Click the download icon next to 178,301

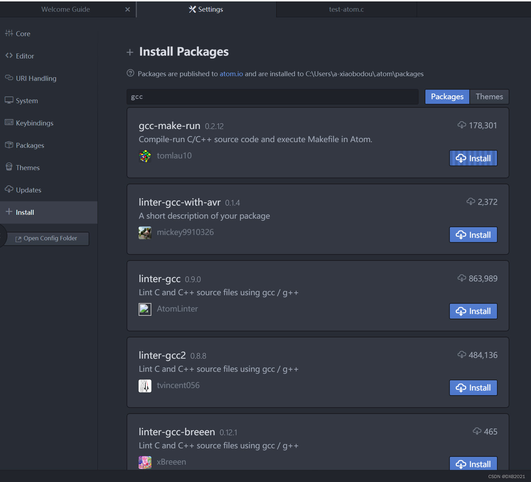point(462,125)
